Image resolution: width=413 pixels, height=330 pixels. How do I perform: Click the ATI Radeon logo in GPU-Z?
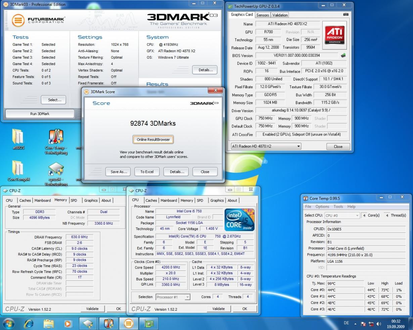[x=335, y=35]
